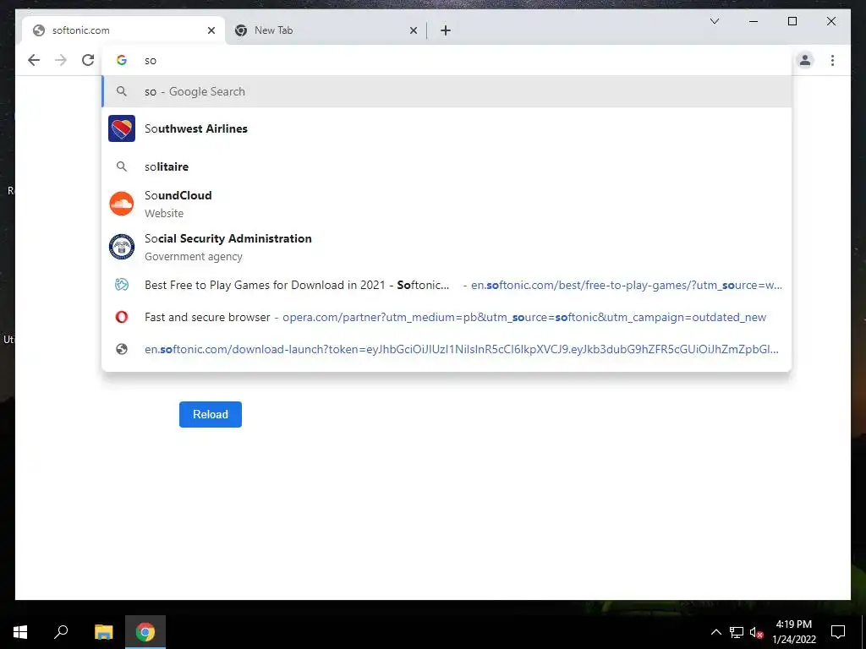Reload the page via toolbar refresh icon
The image size is (866, 649).
(x=88, y=60)
